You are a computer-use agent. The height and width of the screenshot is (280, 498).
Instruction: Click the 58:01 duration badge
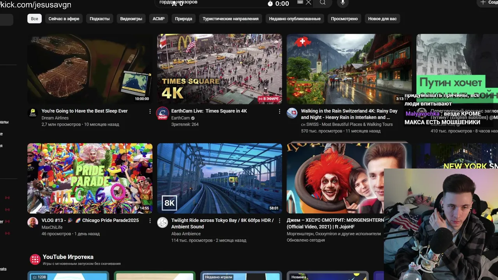[x=274, y=208]
